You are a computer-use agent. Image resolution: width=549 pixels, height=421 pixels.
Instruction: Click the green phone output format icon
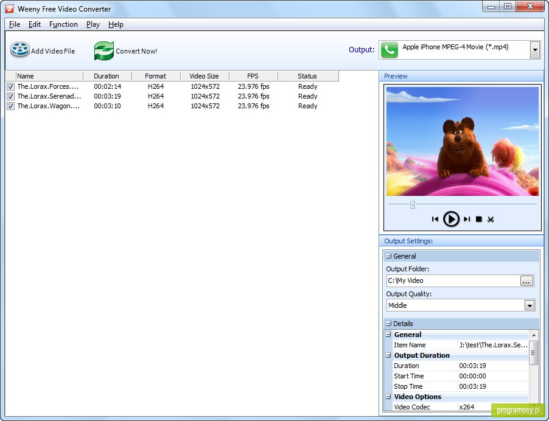pos(390,50)
